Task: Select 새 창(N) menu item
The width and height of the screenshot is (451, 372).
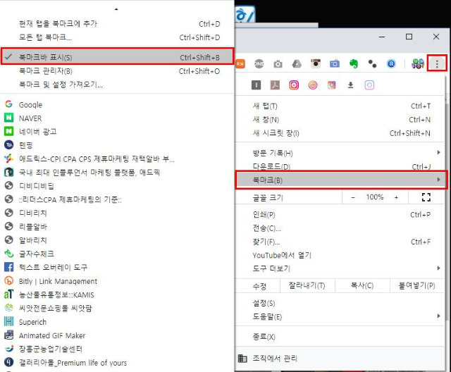Action: click(341, 120)
